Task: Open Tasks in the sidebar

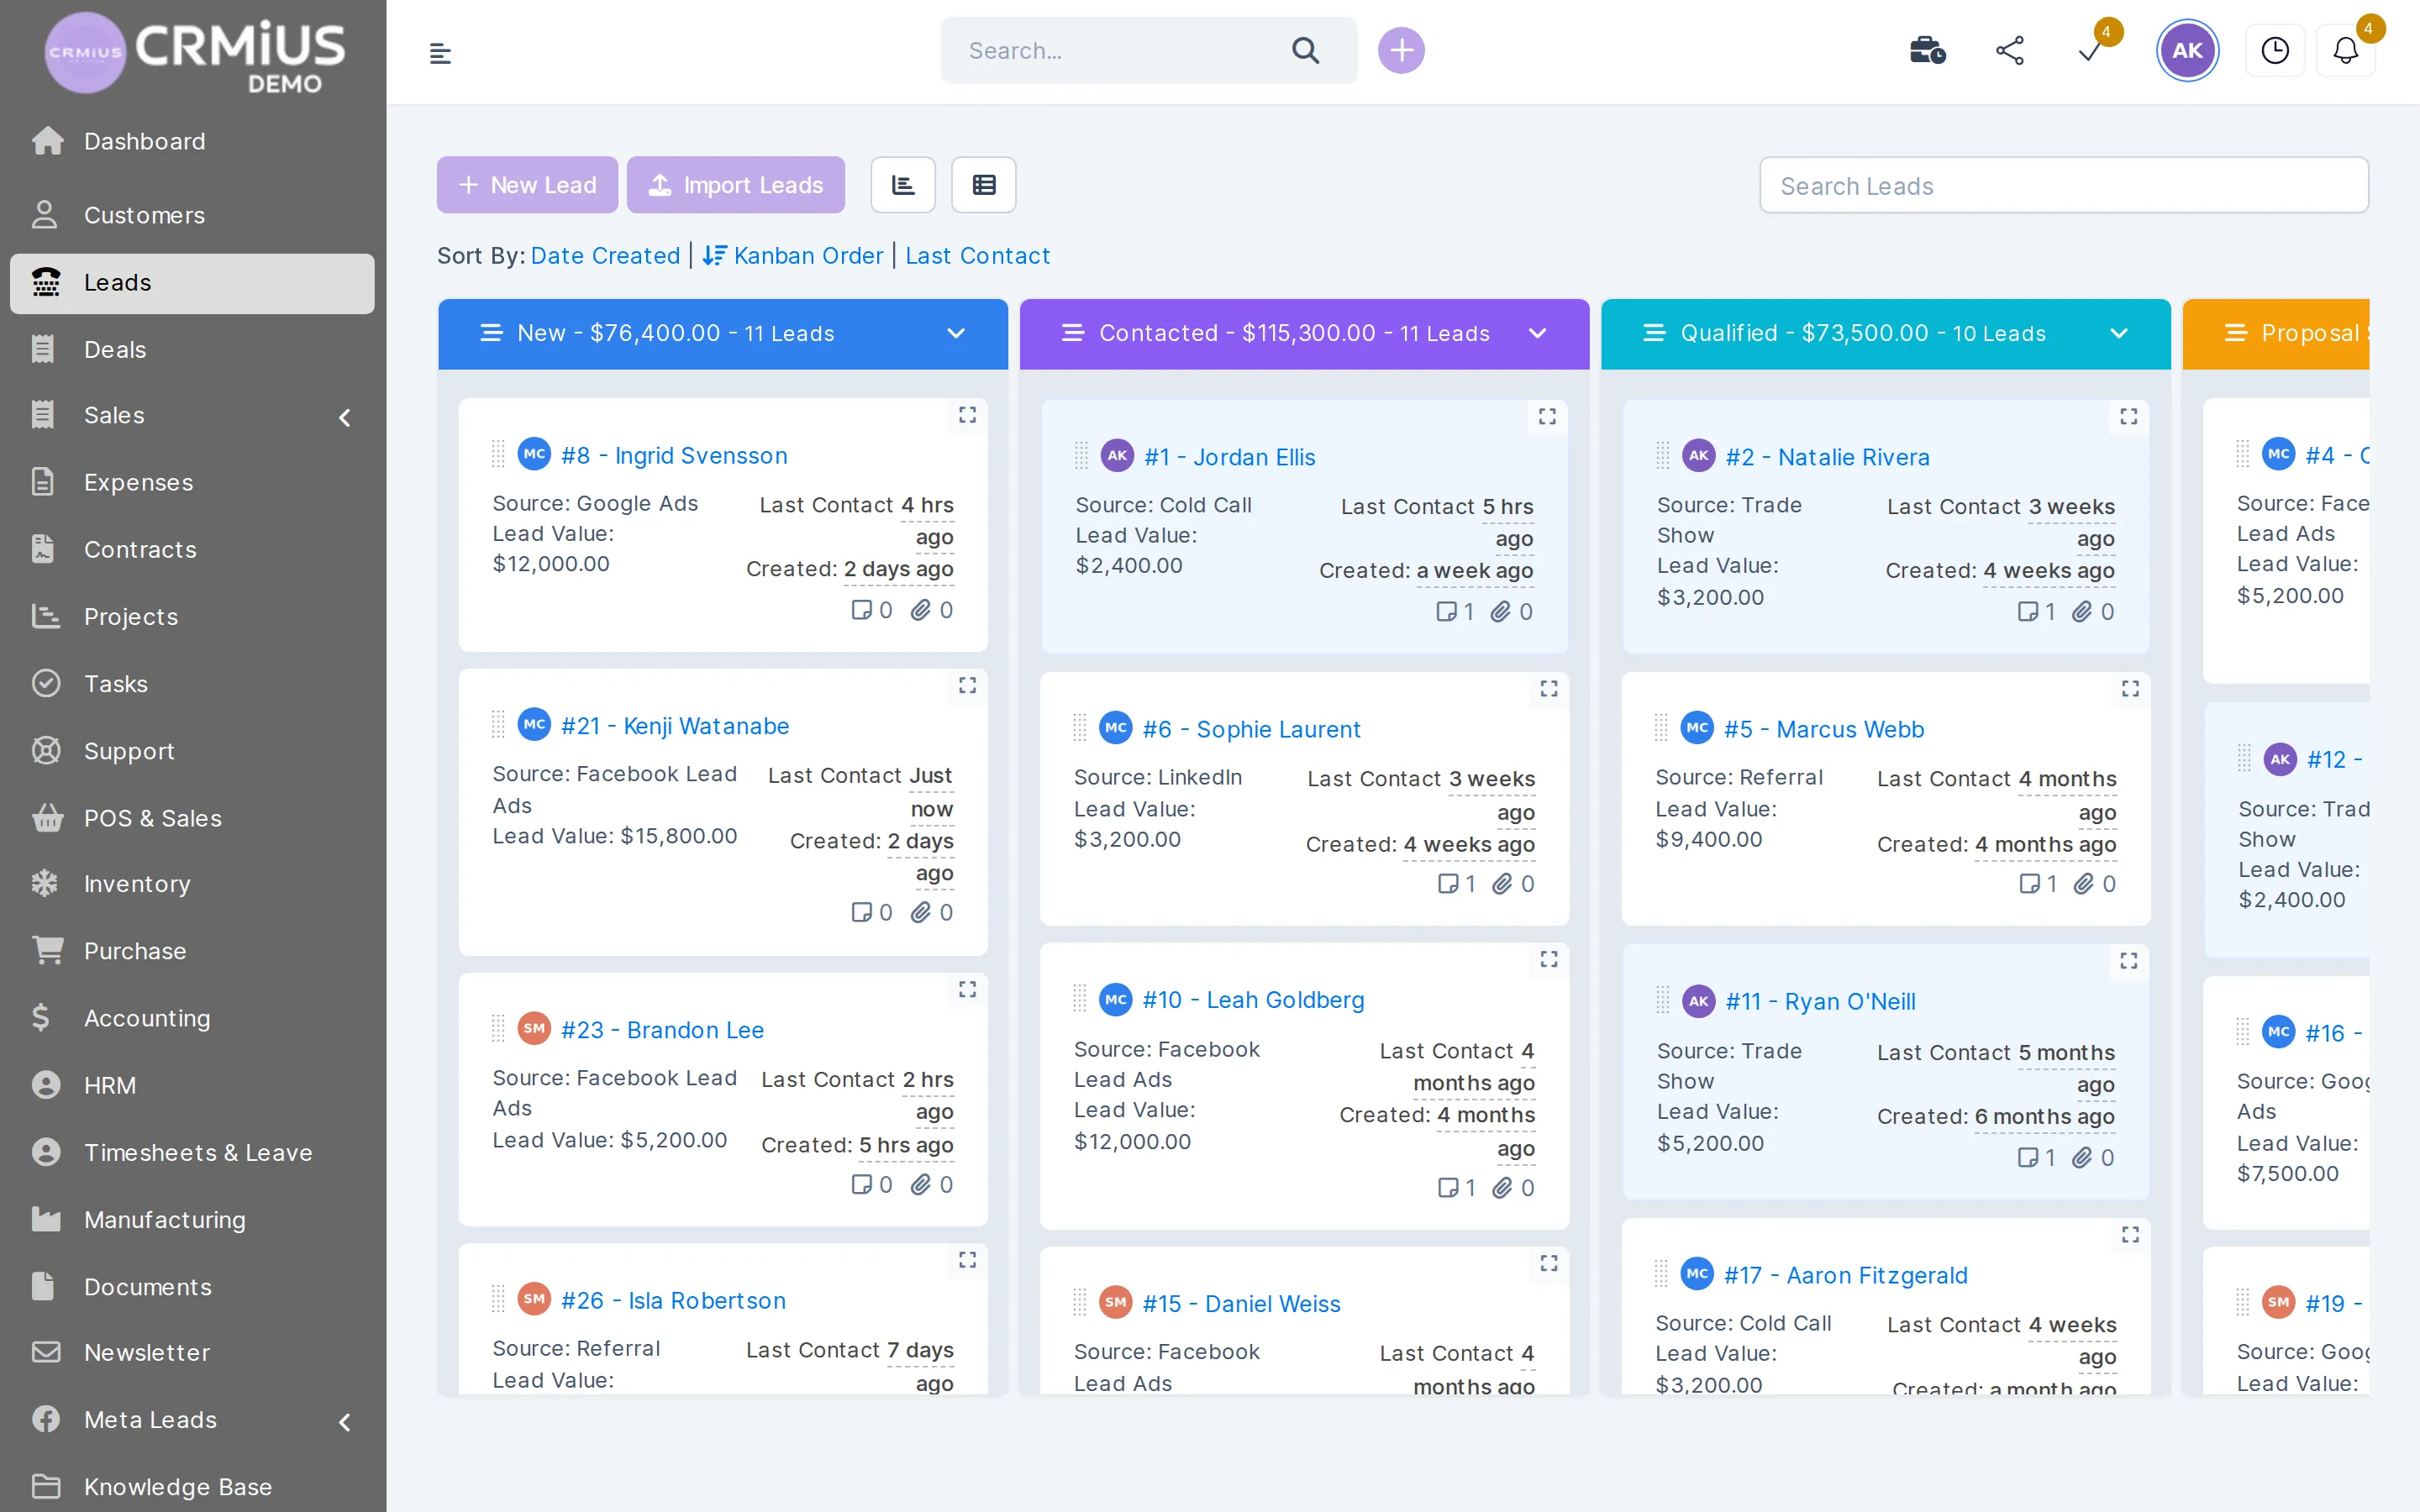Action: [192, 683]
